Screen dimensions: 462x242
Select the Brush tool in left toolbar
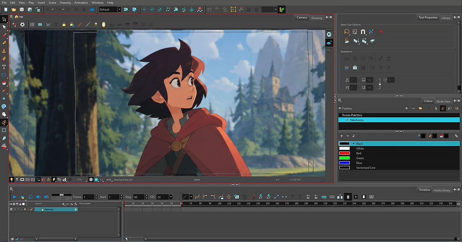(x=4, y=35)
